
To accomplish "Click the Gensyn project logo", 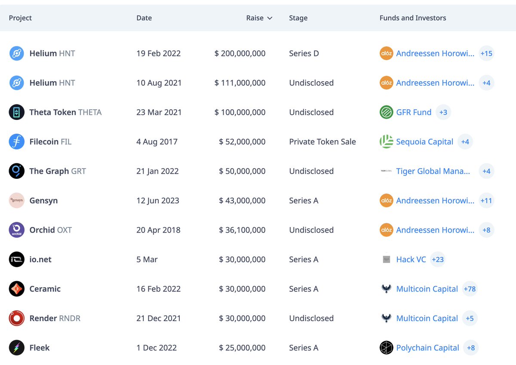I will click(x=17, y=201).
